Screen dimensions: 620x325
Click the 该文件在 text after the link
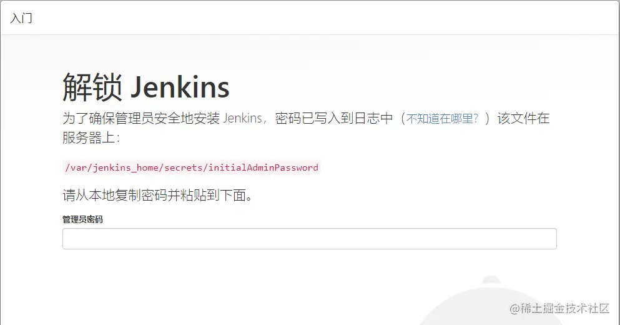(523, 118)
